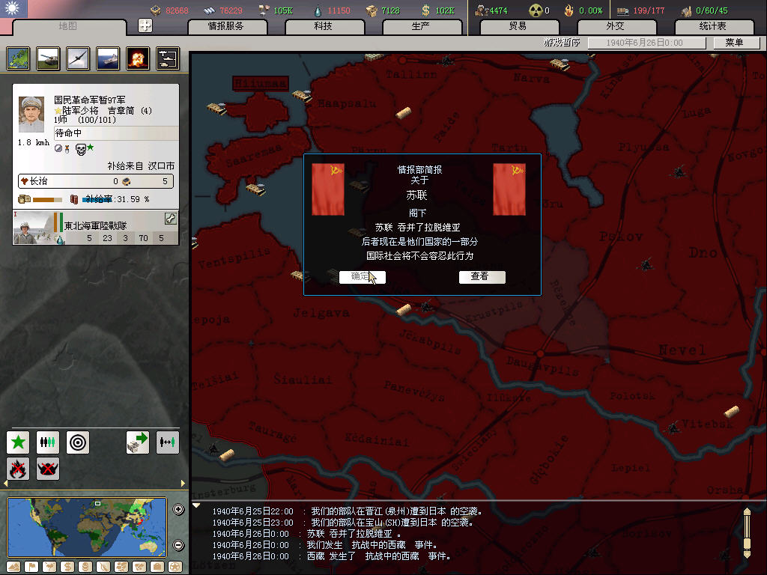Viewport: 767px width, 575px height.
Task: Select the 東北海軍陸戰隊 division row
Action: click(x=95, y=228)
